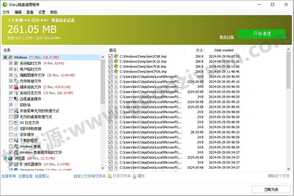Open the 设置 menu
Screen dimensions: 294x196
point(42,12)
